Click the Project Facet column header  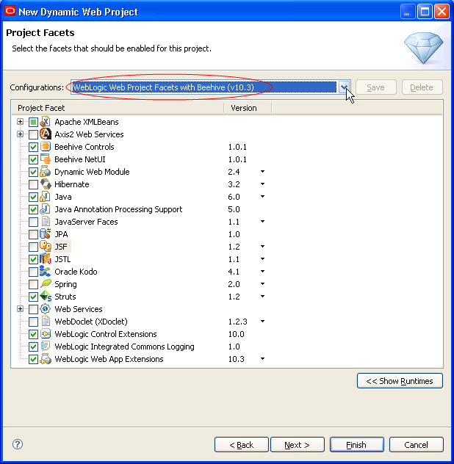pos(118,108)
